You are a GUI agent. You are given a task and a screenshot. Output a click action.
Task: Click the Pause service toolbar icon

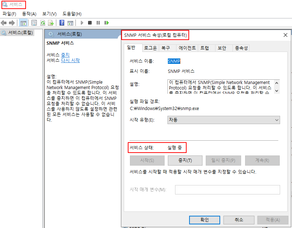pyautogui.click(x=98, y=23)
